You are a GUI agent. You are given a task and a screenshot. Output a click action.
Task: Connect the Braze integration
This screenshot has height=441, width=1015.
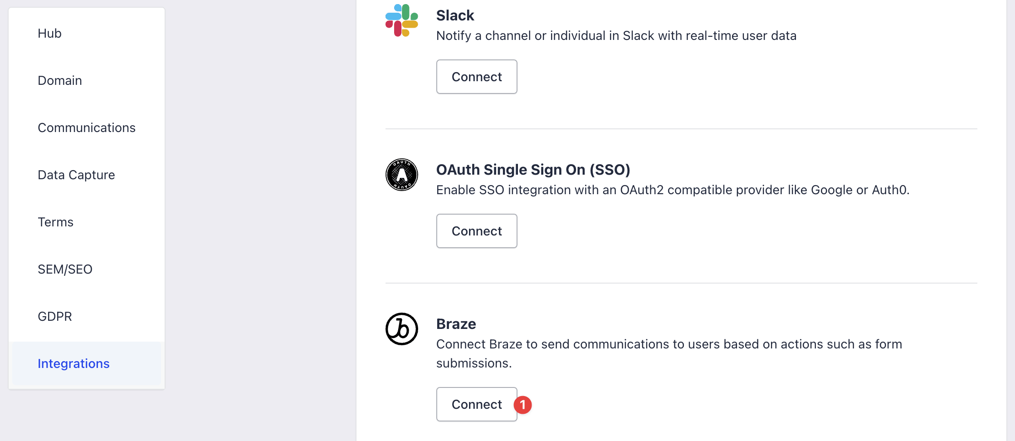(477, 404)
